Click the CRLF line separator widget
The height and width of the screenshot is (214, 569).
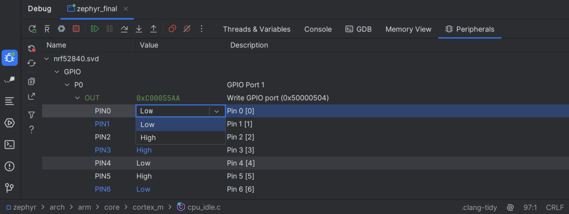(x=555, y=208)
